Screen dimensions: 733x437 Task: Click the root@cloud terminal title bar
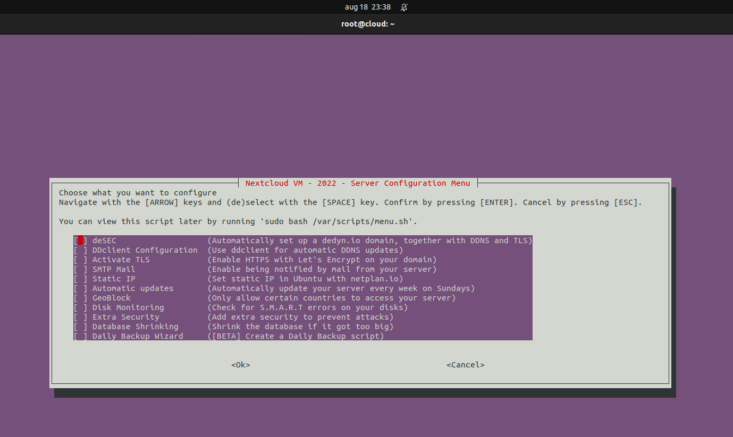(368, 24)
